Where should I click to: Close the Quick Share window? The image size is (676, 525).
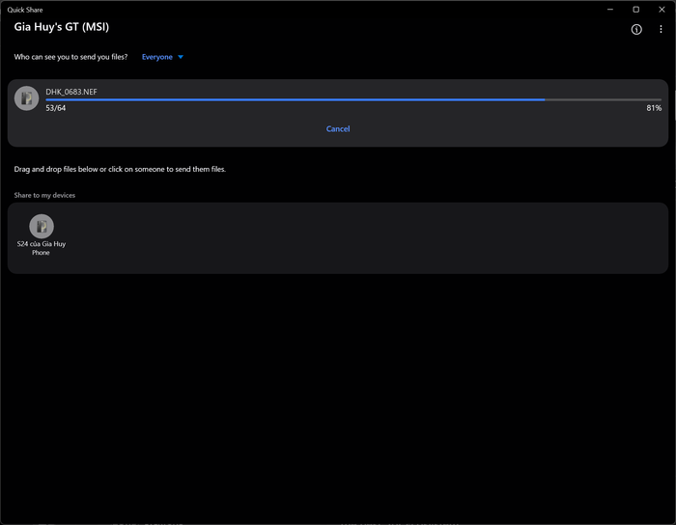[x=662, y=10]
